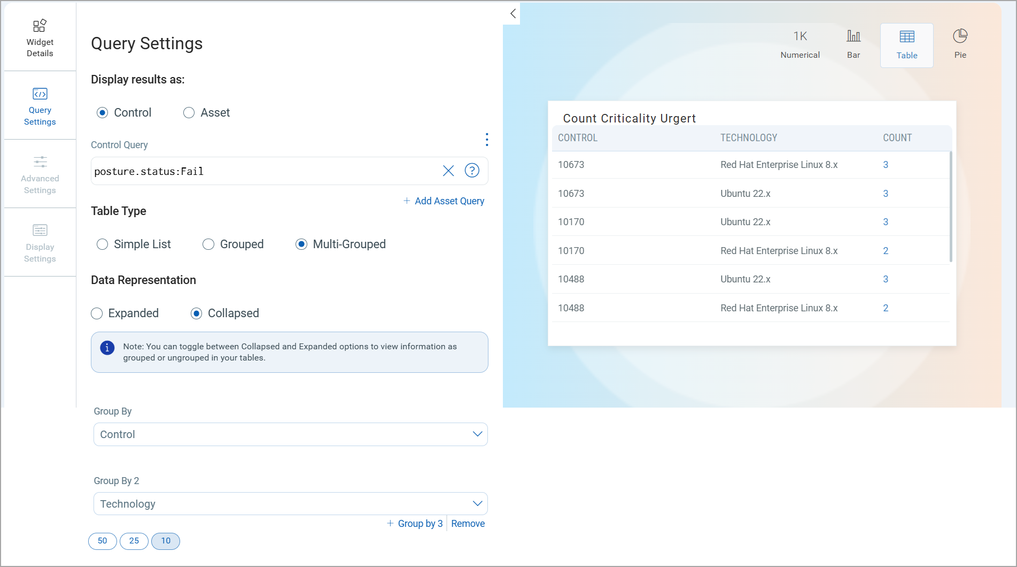Open count 3 for 10673 Ubuntu 22.x row
The width and height of the screenshot is (1017, 567).
[x=886, y=194]
